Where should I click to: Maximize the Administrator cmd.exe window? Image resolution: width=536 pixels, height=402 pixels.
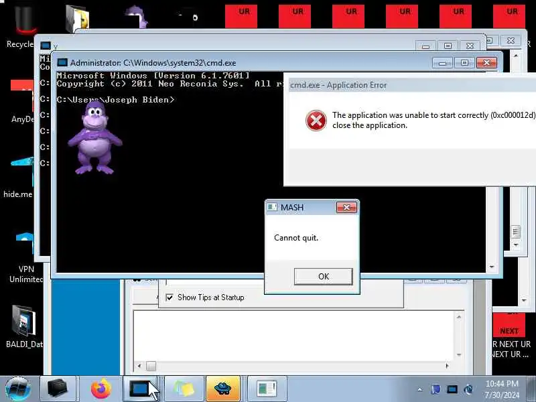(464, 63)
